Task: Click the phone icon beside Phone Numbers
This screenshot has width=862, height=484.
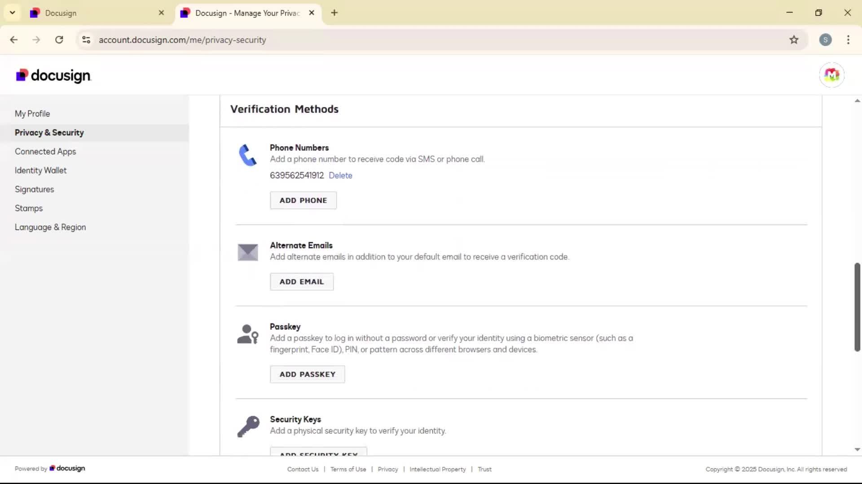Action: click(247, 155)
